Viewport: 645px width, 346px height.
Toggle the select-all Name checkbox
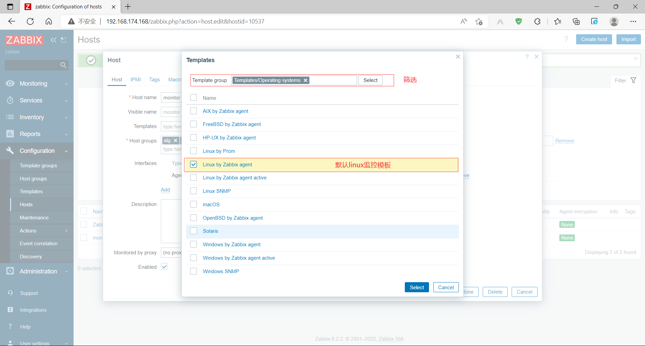pos(193,98)
